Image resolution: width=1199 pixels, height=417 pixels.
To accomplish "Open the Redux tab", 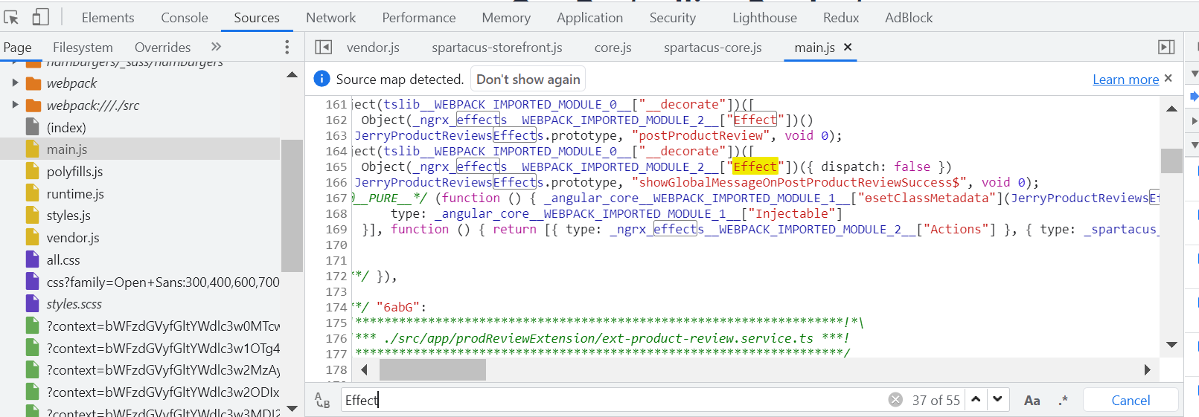I will click(841, 18).
